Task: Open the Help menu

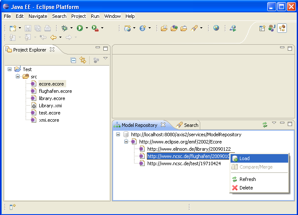Action: tap(130, 16)
